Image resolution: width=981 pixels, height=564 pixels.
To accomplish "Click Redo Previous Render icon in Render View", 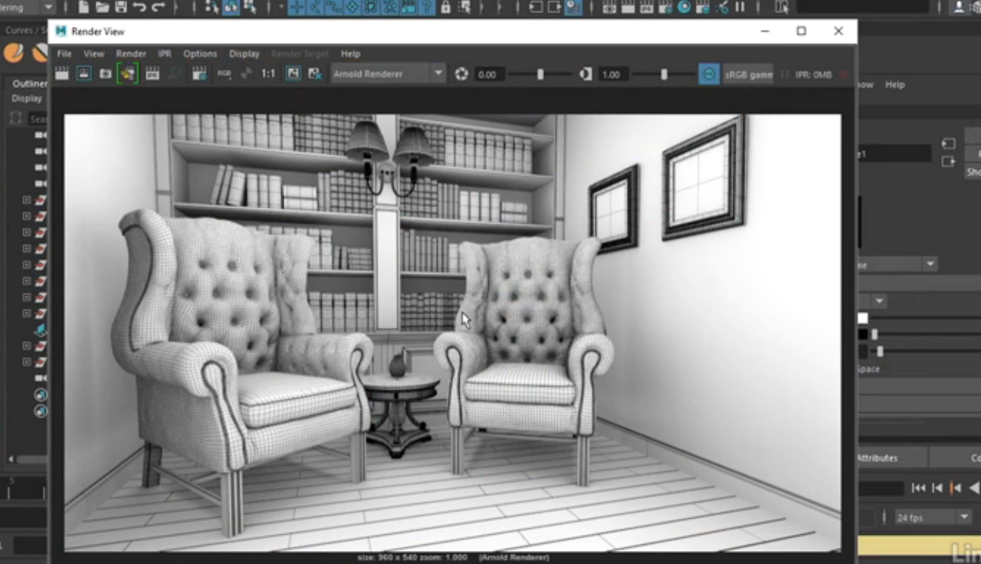I will pos(62,74).
